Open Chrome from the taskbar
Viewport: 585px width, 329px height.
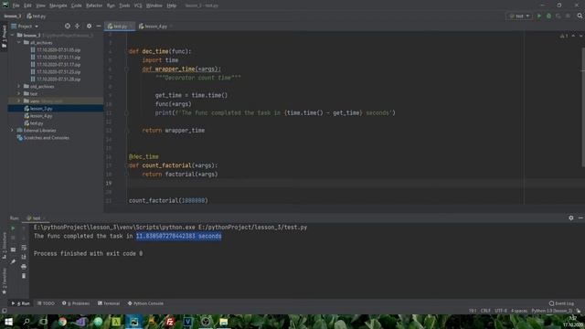point(62,322)
